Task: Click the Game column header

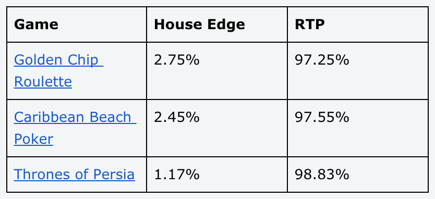Action: [x=77, y=24]
